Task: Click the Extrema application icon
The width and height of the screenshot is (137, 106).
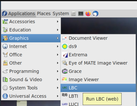Action: [65, 55]
